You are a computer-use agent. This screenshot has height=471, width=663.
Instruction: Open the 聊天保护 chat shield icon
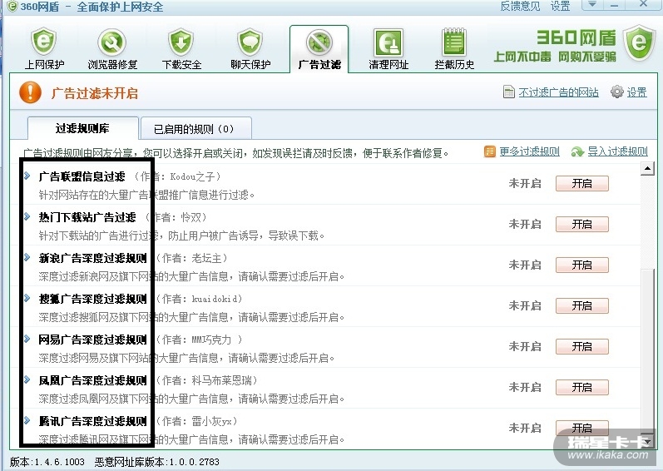tap(250, 42)
